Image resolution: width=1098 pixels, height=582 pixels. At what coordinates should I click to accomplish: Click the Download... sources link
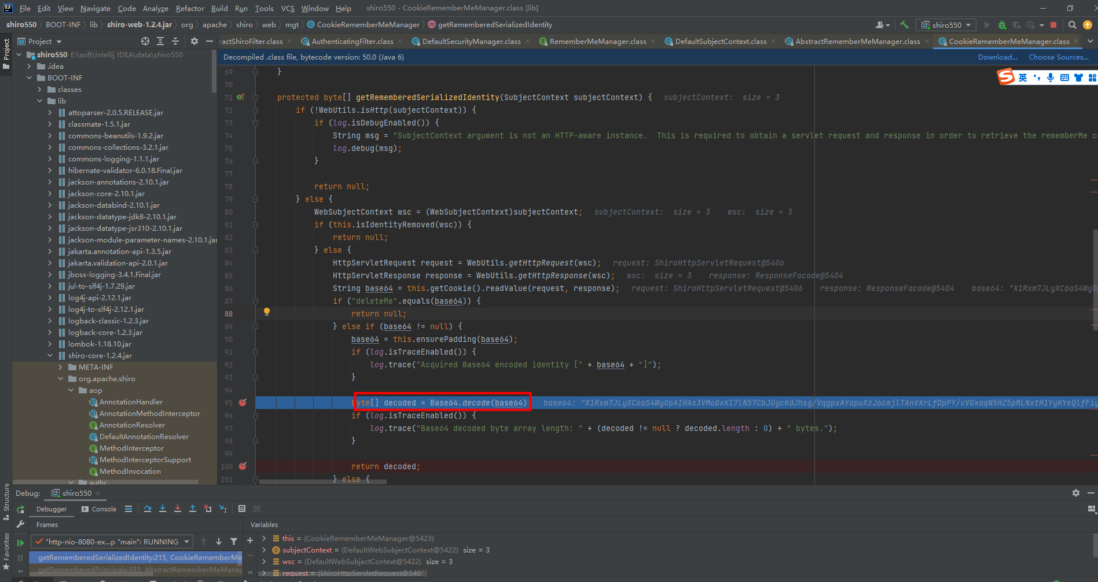pos(997,57)
